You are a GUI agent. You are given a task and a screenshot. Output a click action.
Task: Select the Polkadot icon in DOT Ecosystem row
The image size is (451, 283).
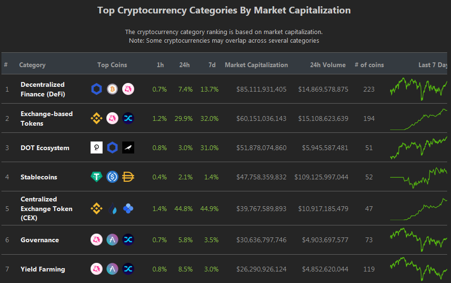tap(97, 148)
